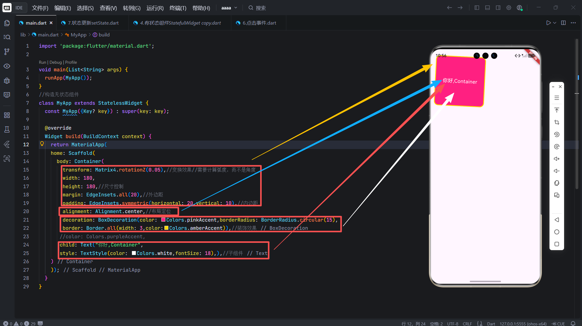Click the pinkAccent color swatch
Image resolution: width=582 pixels, height=326 pixels.
coord(163,220)
